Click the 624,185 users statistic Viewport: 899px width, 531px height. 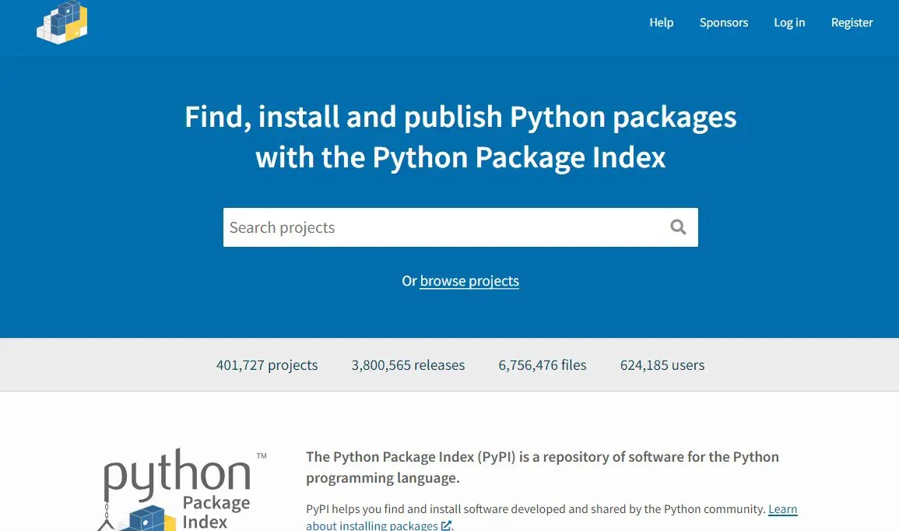pos(662,364)
